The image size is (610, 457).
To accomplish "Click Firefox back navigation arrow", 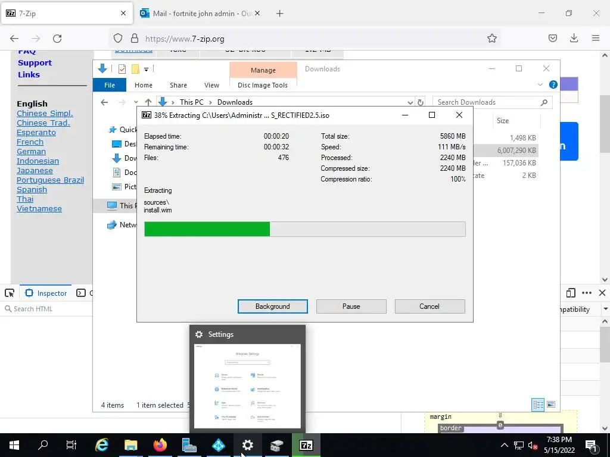I will click(14, 39).
